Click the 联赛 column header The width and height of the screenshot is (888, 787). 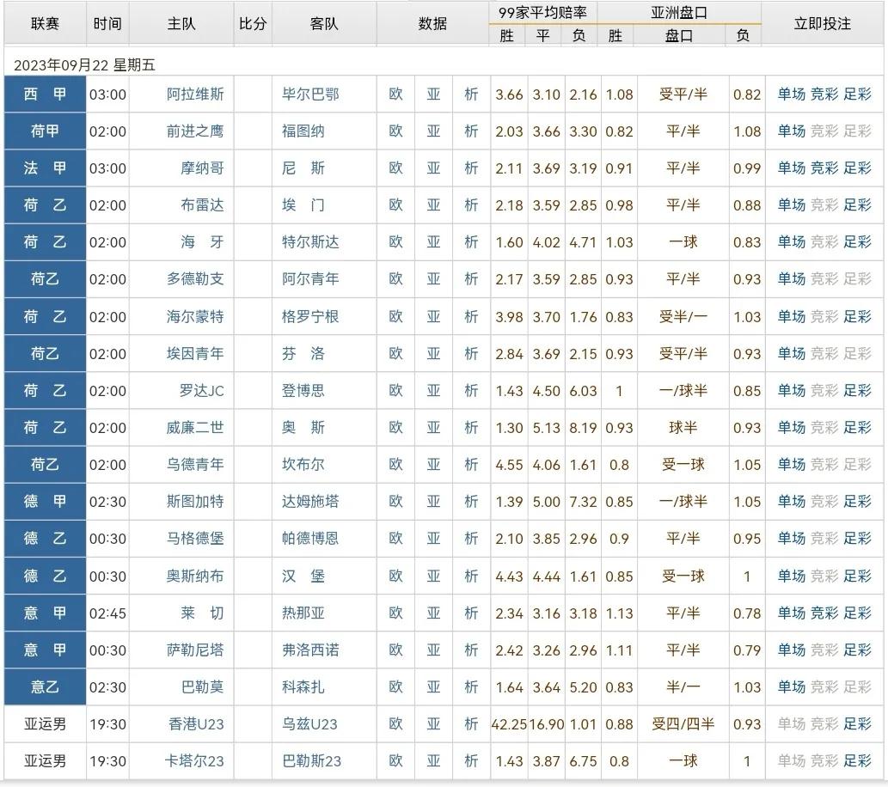[44, 23]
